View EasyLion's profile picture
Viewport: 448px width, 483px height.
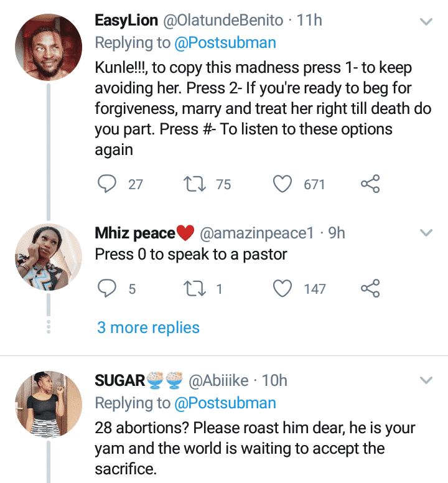coord(48,47)
